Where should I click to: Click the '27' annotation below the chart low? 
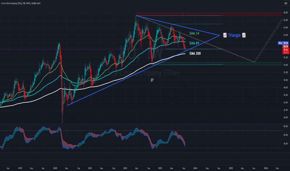[x=152, y=80]
